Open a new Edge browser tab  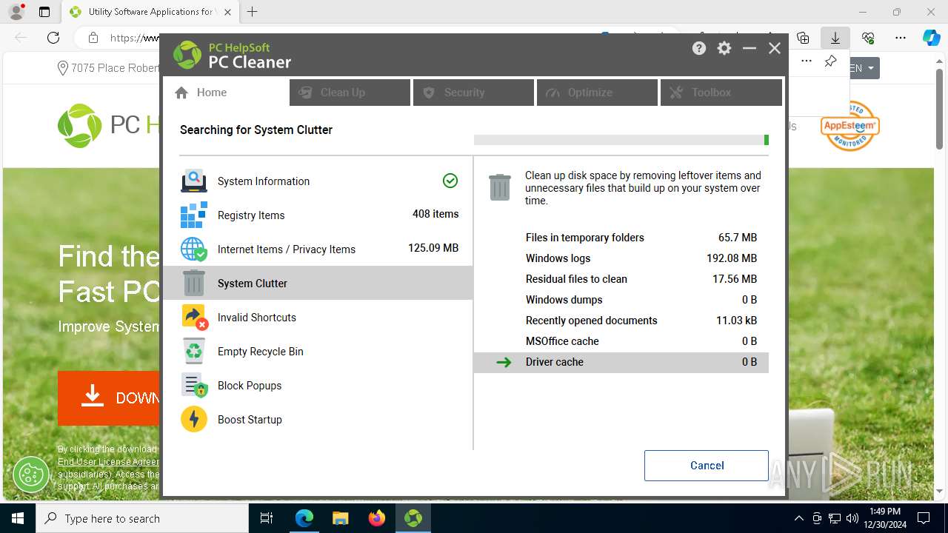click(253, 12)
